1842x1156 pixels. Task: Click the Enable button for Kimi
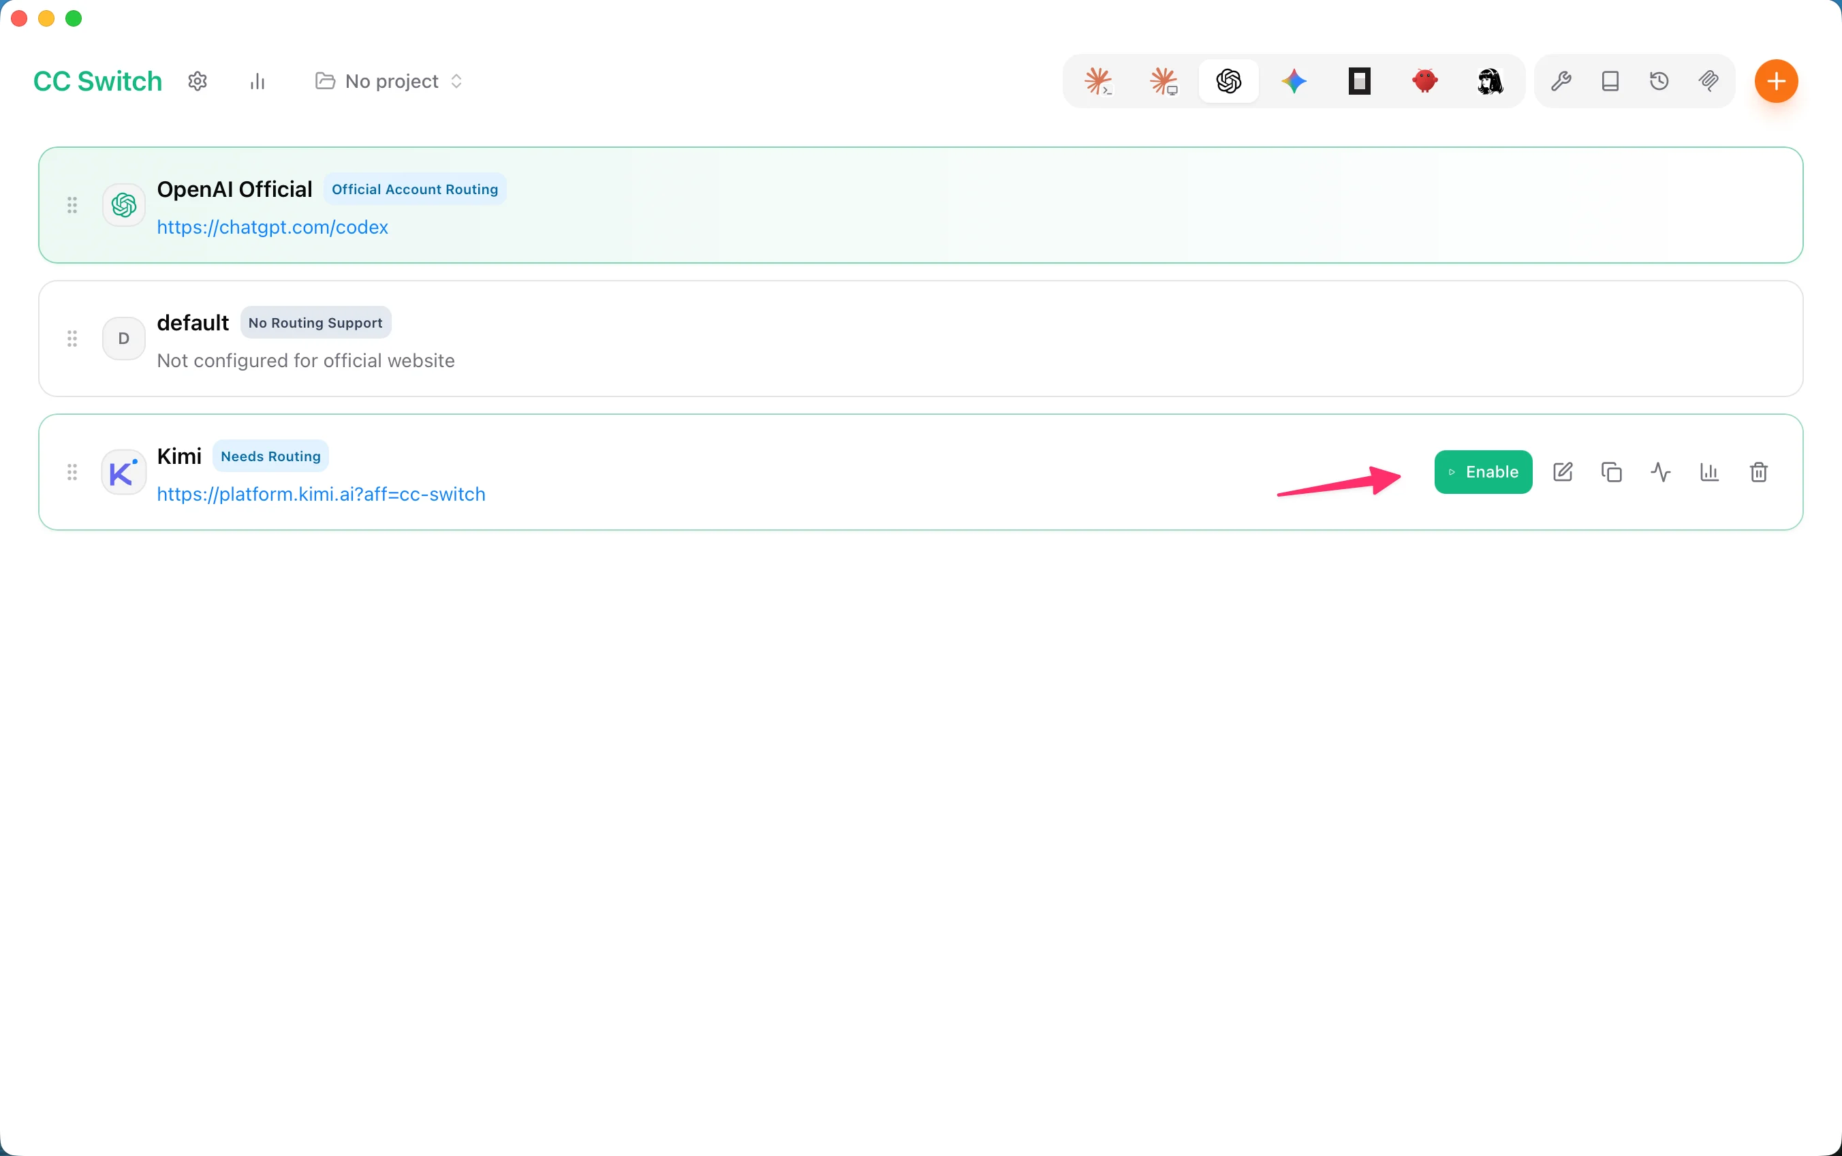pyautogui.click(x=1483, y=471)
